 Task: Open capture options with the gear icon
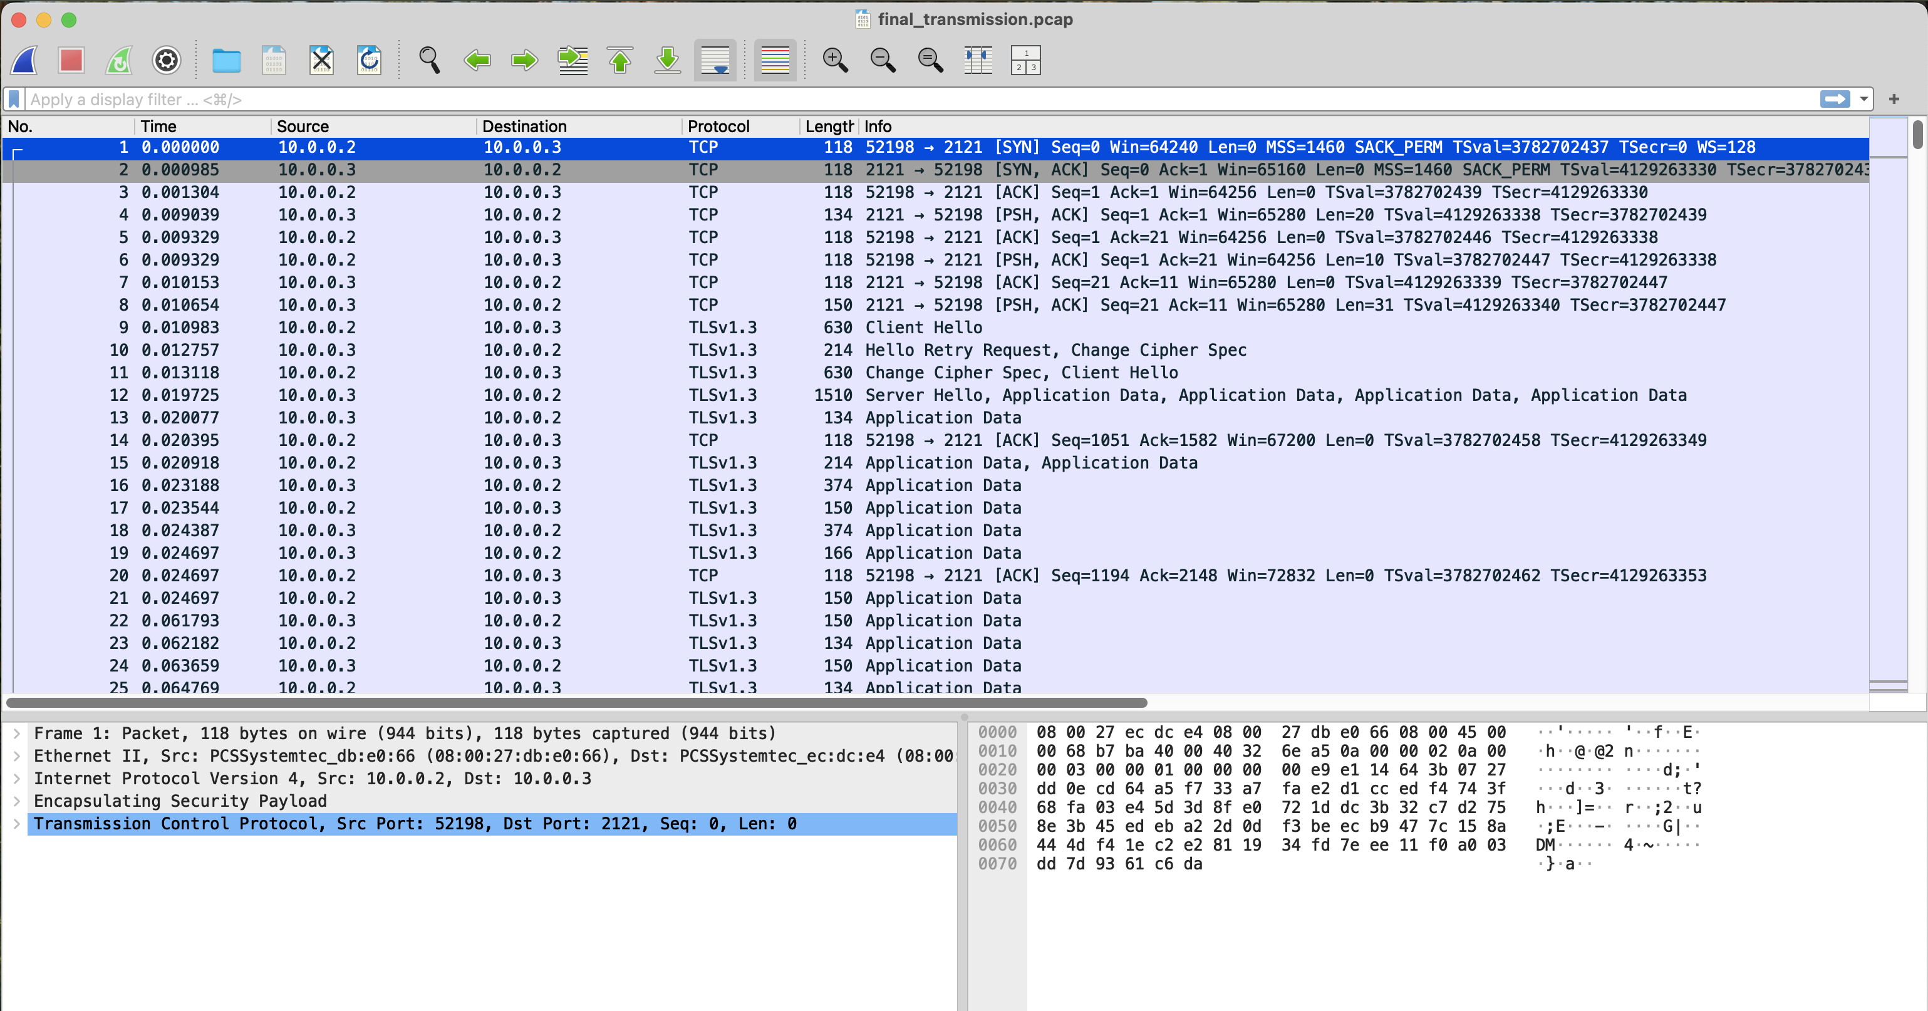(166, 60)
